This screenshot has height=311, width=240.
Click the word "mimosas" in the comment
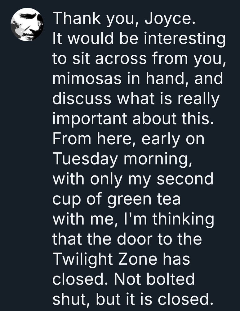click(x=87, y=79)
